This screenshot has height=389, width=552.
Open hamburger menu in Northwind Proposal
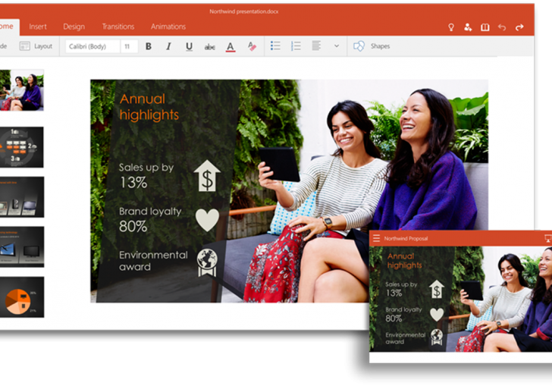click(376, 239)
